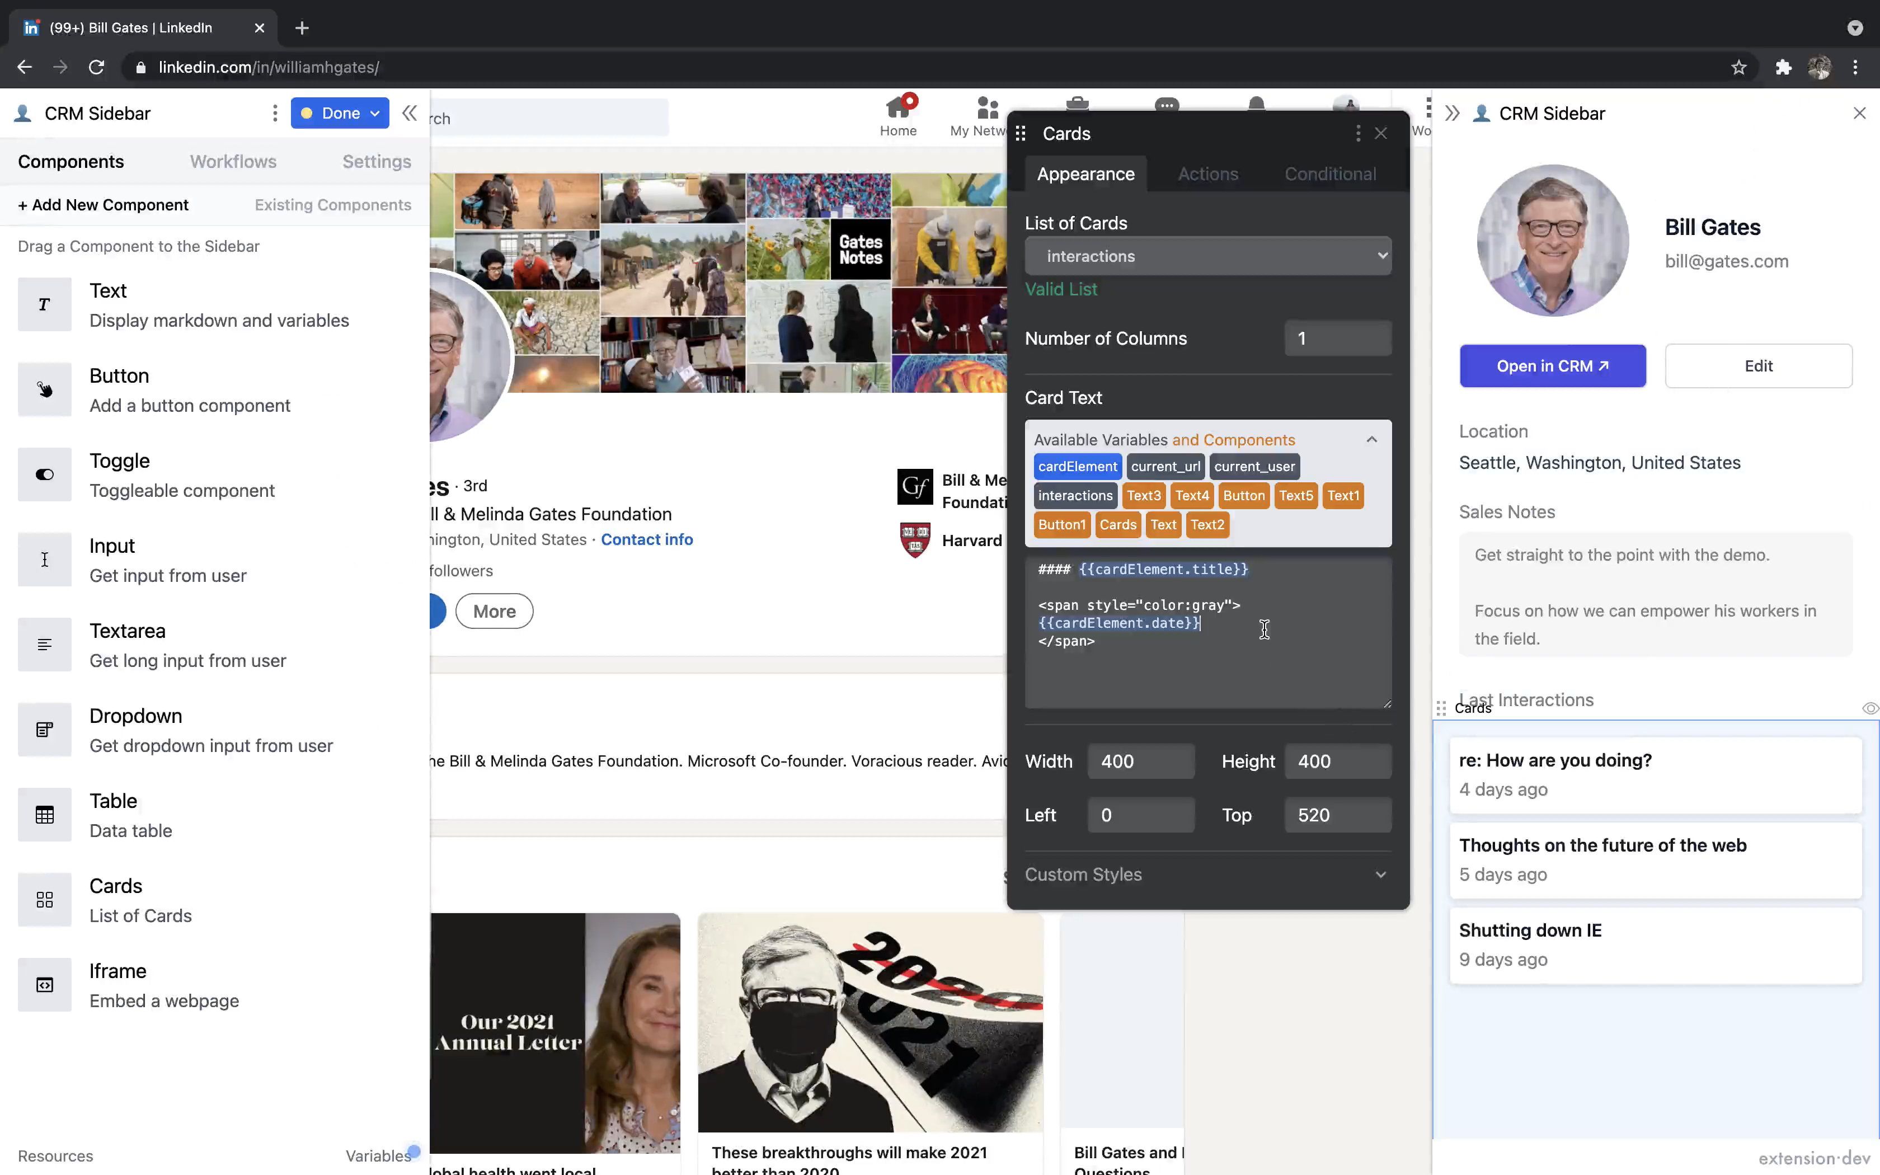Open the Chrome three-dot menu
This screenshot has height=1175, width=1880.
tap(1855, 68)
